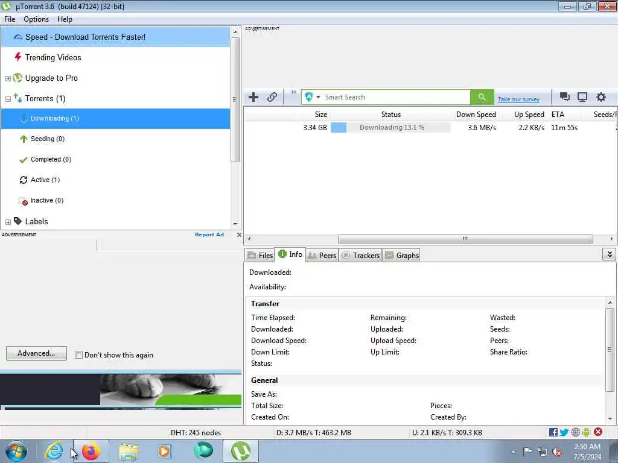Click the Add Torrent from URL link icon
The image size is (618, 463).
(x=272, y=97)
